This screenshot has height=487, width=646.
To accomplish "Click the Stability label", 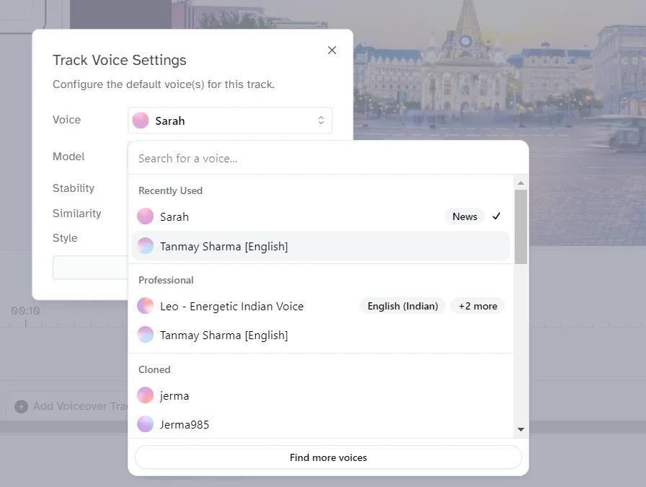I will click(x=74, y=188).
